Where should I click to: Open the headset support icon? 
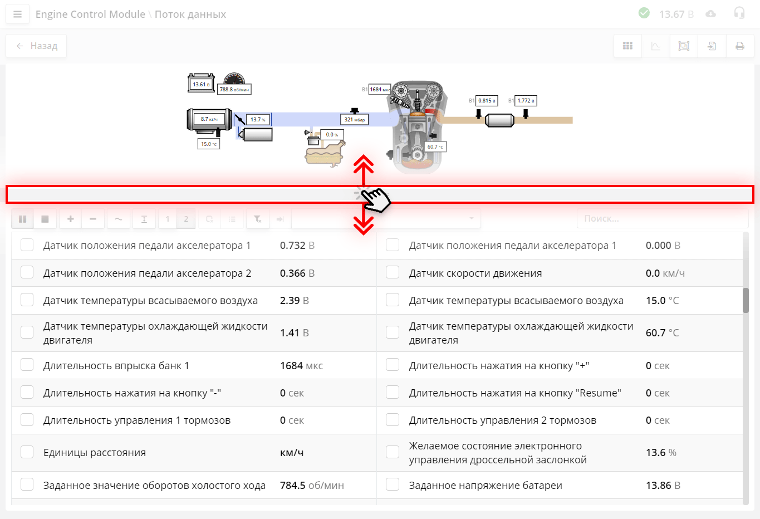(x=739, y=13)
